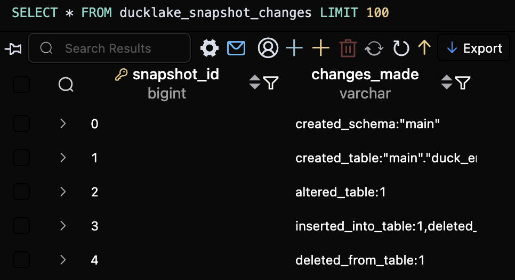Click the yellow up arrow icon

tap(424, 48)
